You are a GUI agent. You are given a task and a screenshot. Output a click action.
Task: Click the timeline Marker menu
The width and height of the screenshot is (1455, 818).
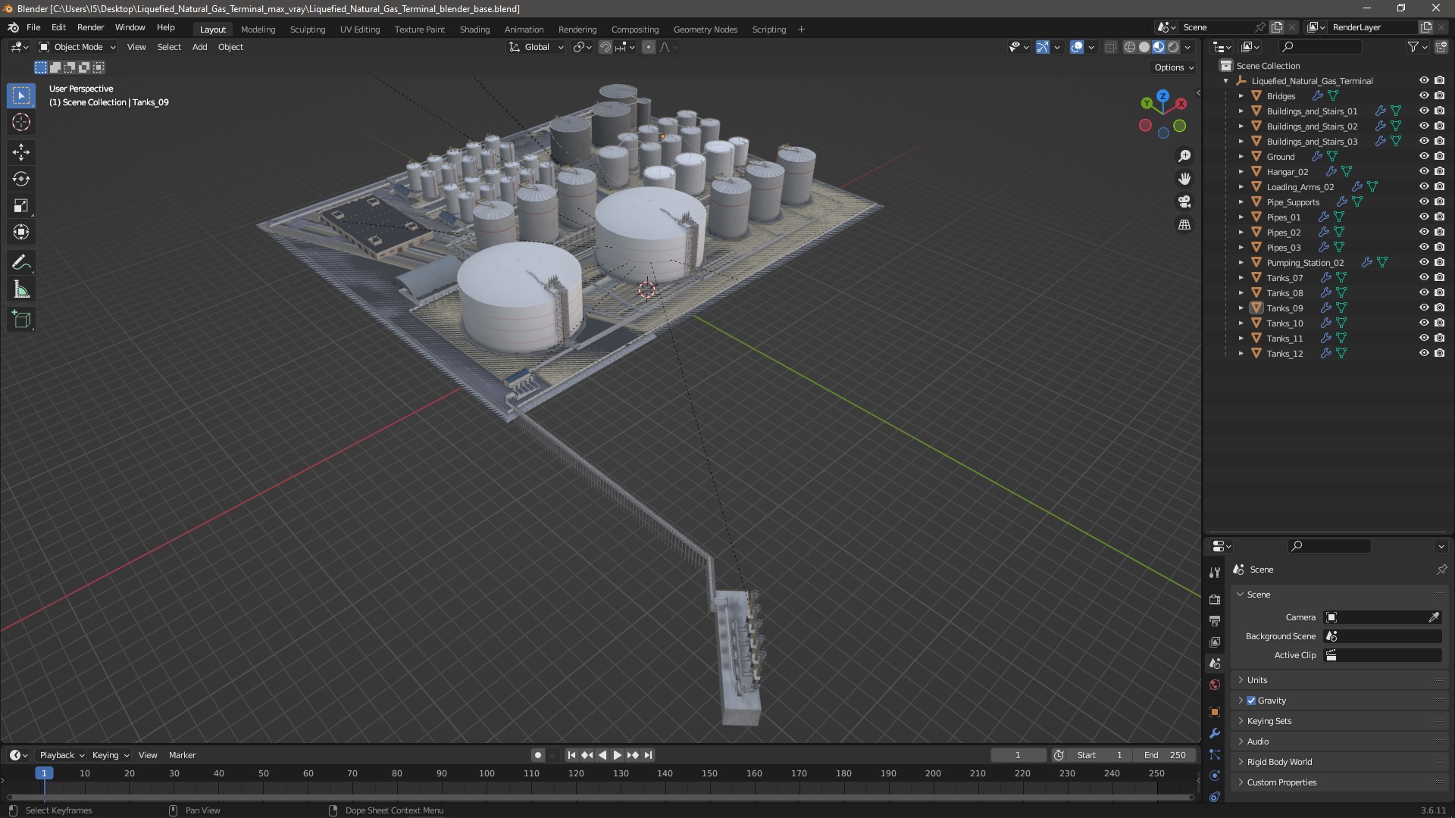[x=182, y=755]
